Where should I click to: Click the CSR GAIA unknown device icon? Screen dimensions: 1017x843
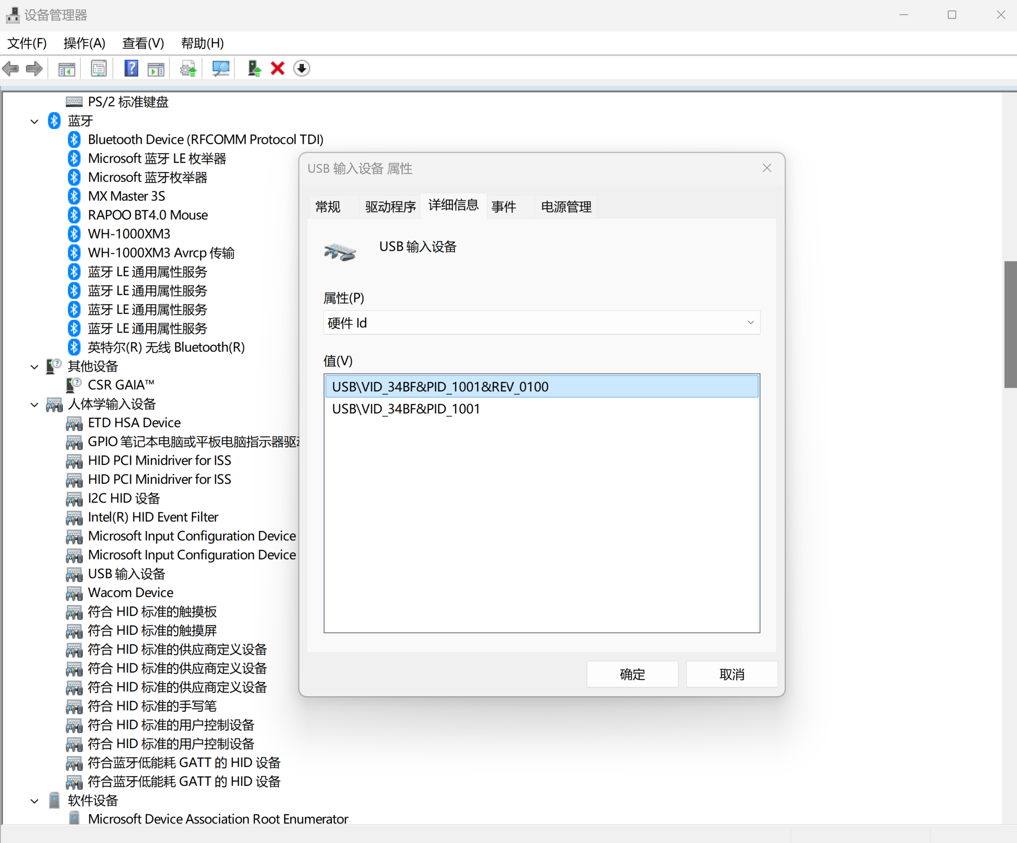(x=74, y=385)
